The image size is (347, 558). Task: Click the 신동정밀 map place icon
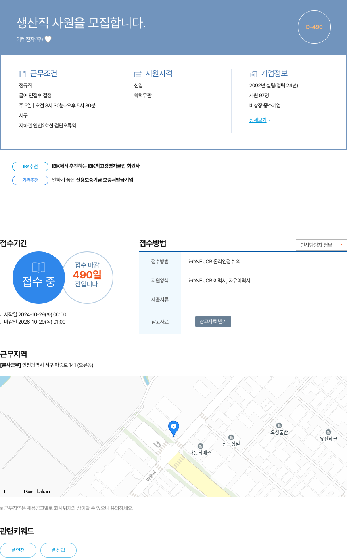point(231,437)
